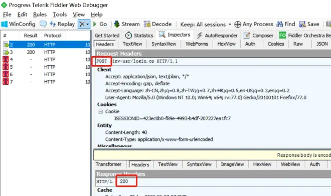This screenshot has width=331, height=196.
Task: Select response HexView tab
Action: [x=262, y=164]
